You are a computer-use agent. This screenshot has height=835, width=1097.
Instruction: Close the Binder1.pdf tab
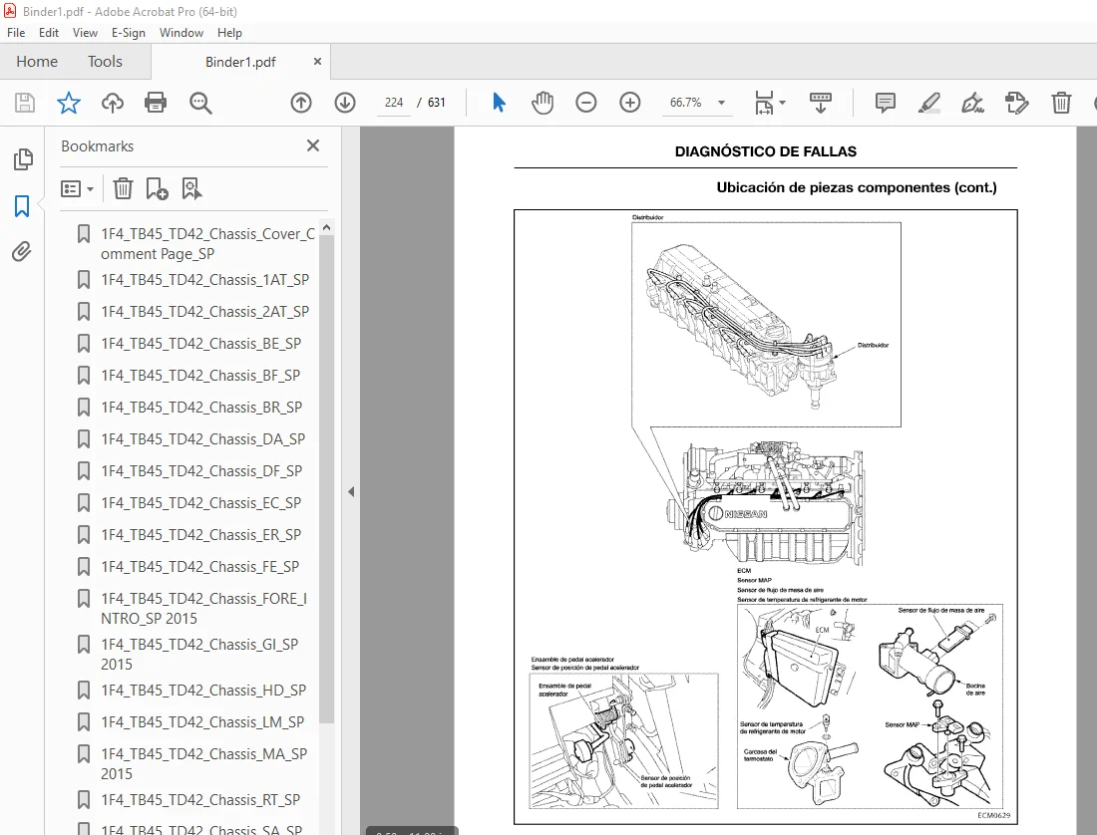click(x=317, y=62)
